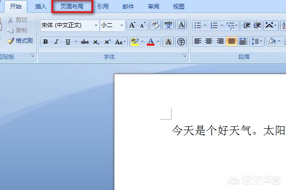Toggle Bold formatting
Image resolution: width=286 pixels, height=190 pixels.
[46, 42]
